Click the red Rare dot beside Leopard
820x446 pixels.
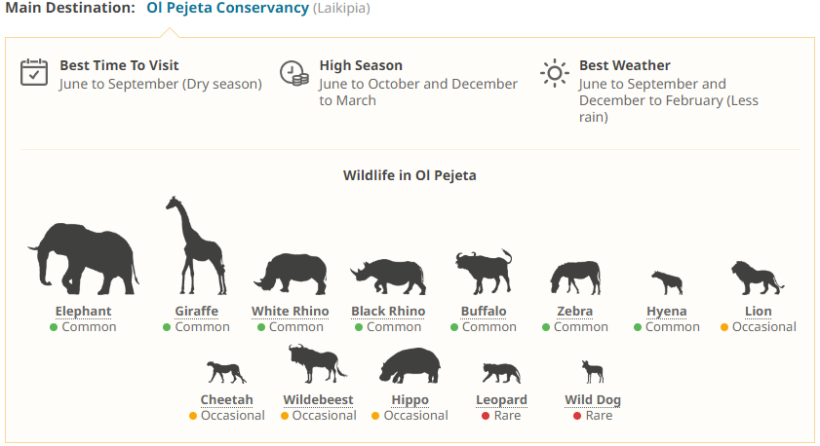click(x=485, y=416)
